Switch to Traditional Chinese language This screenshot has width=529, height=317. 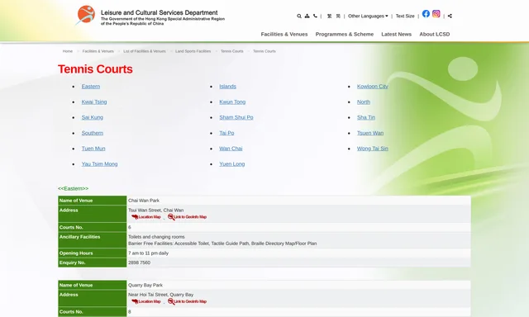pos(329,16)
